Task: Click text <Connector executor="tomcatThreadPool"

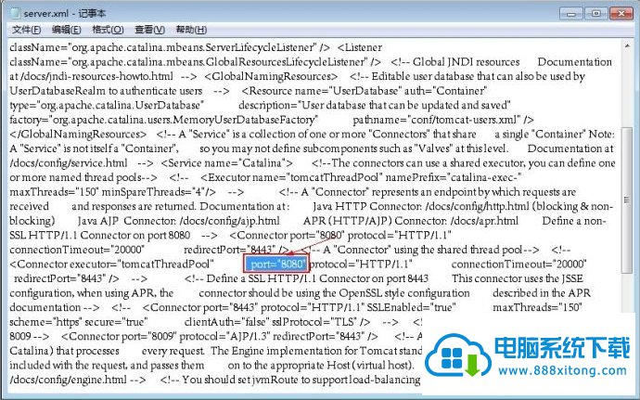Action: (112, 265)
